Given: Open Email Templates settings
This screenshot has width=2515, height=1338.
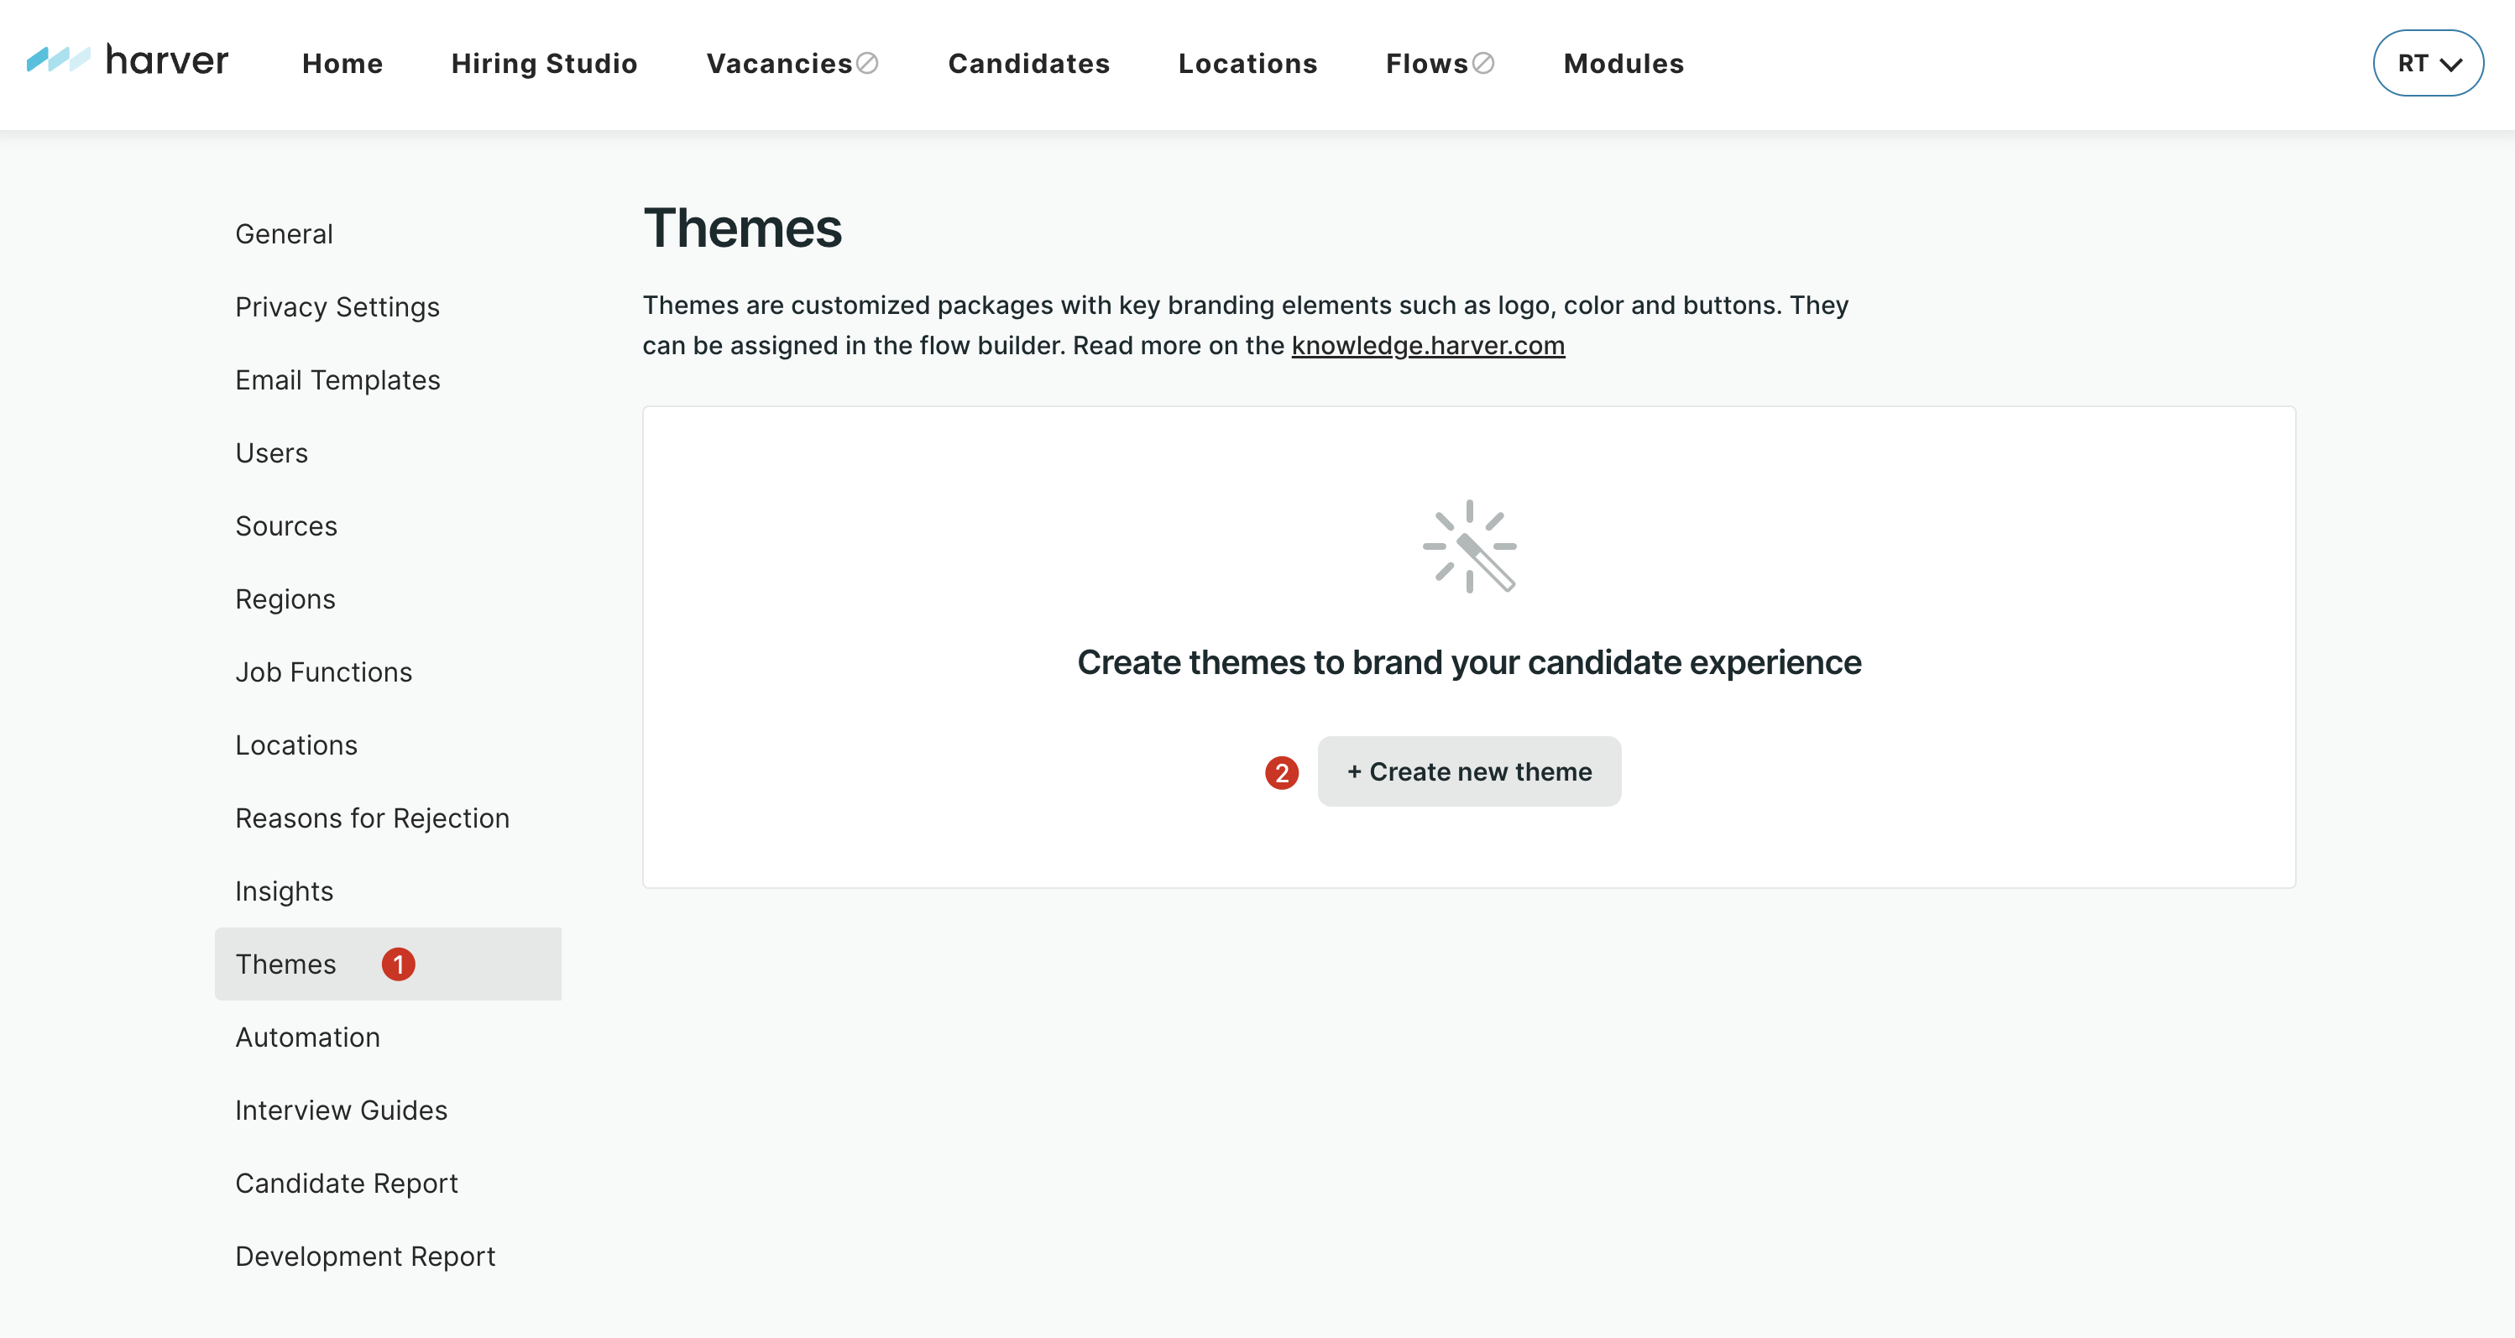Looking at the screenshot, I should click(337, 379).
